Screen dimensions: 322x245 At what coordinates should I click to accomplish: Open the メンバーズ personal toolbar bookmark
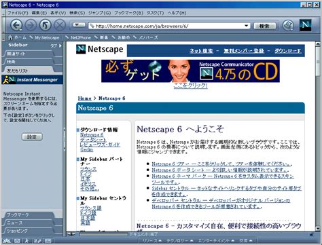coord(146,37)
